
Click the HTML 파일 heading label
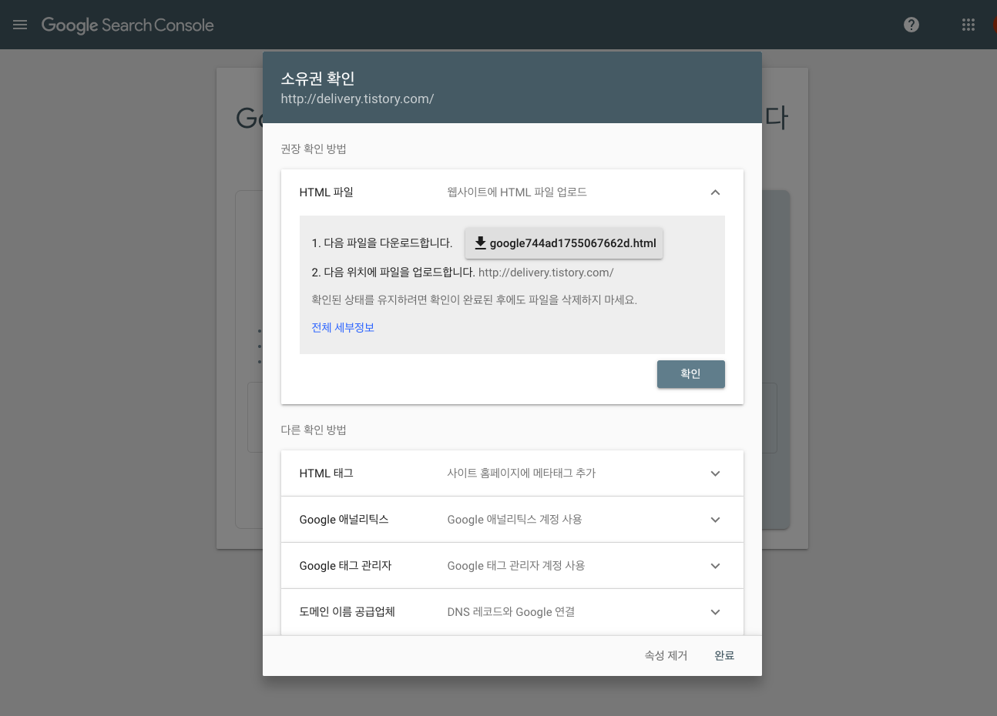pyautogui.click(x=326, y=192)
